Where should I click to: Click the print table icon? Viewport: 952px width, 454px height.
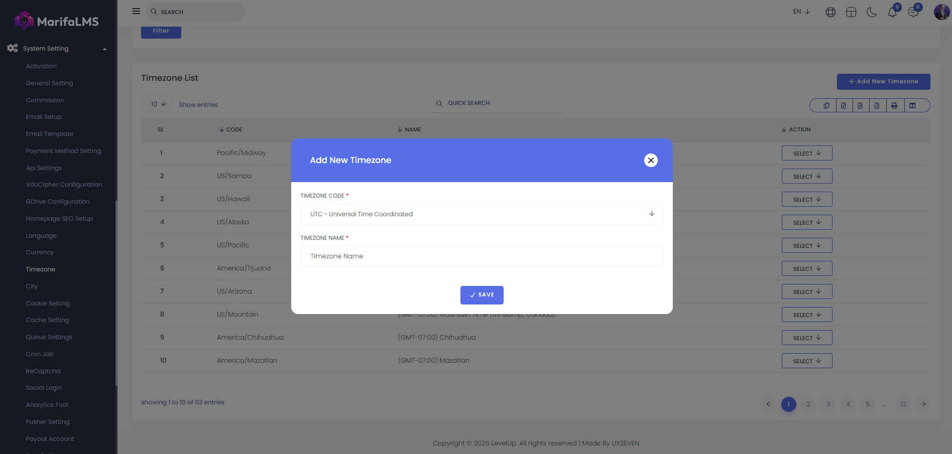(894, 105)
